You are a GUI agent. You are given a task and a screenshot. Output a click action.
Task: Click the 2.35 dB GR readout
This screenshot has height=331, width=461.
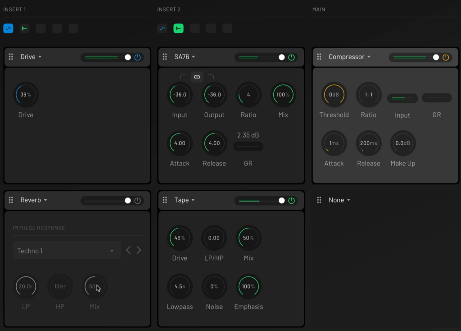248,135
